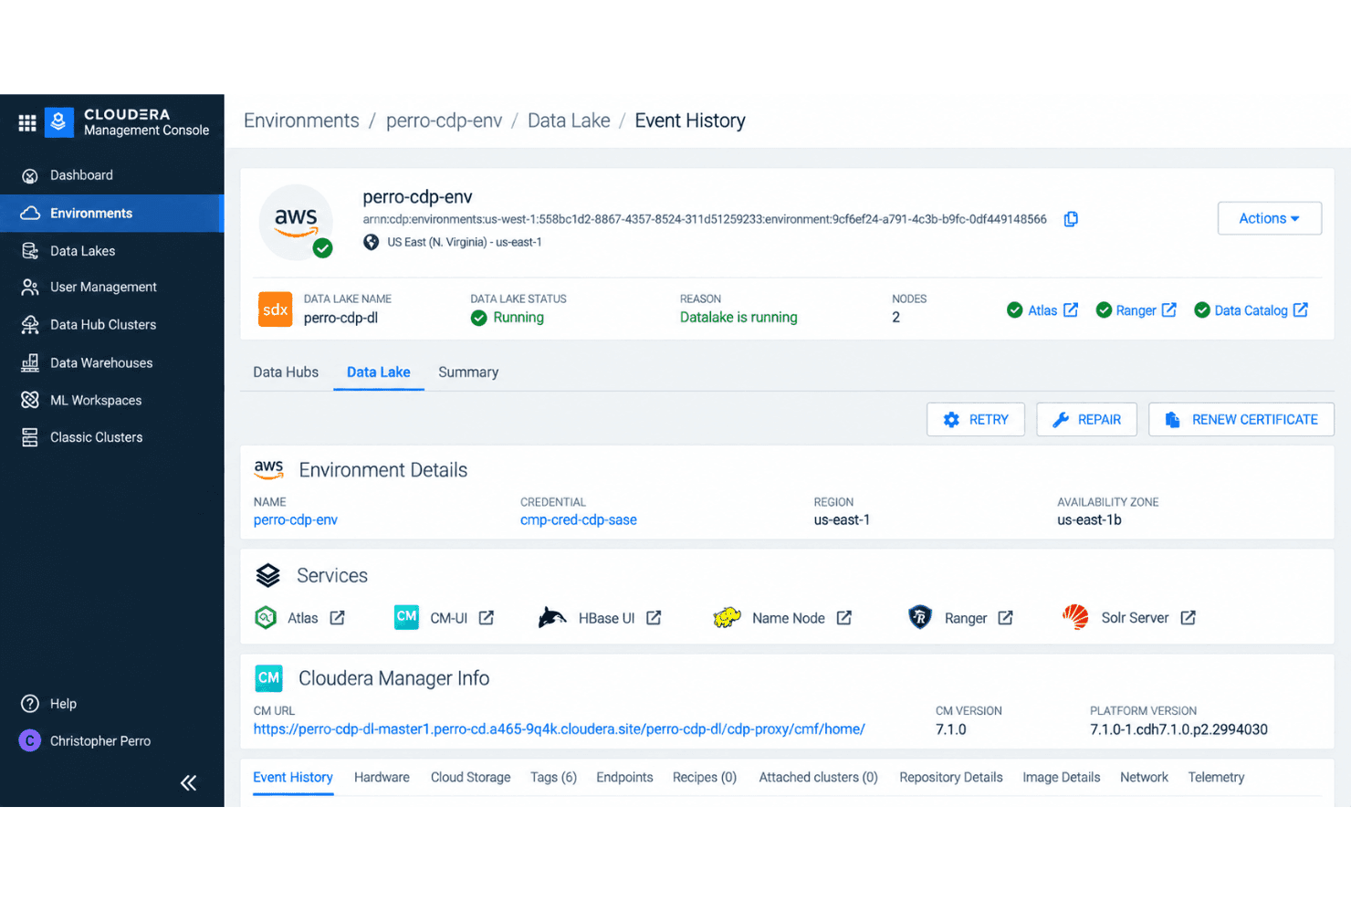
Task: Open the Cloud Storage tab
Action: [470, 778]
